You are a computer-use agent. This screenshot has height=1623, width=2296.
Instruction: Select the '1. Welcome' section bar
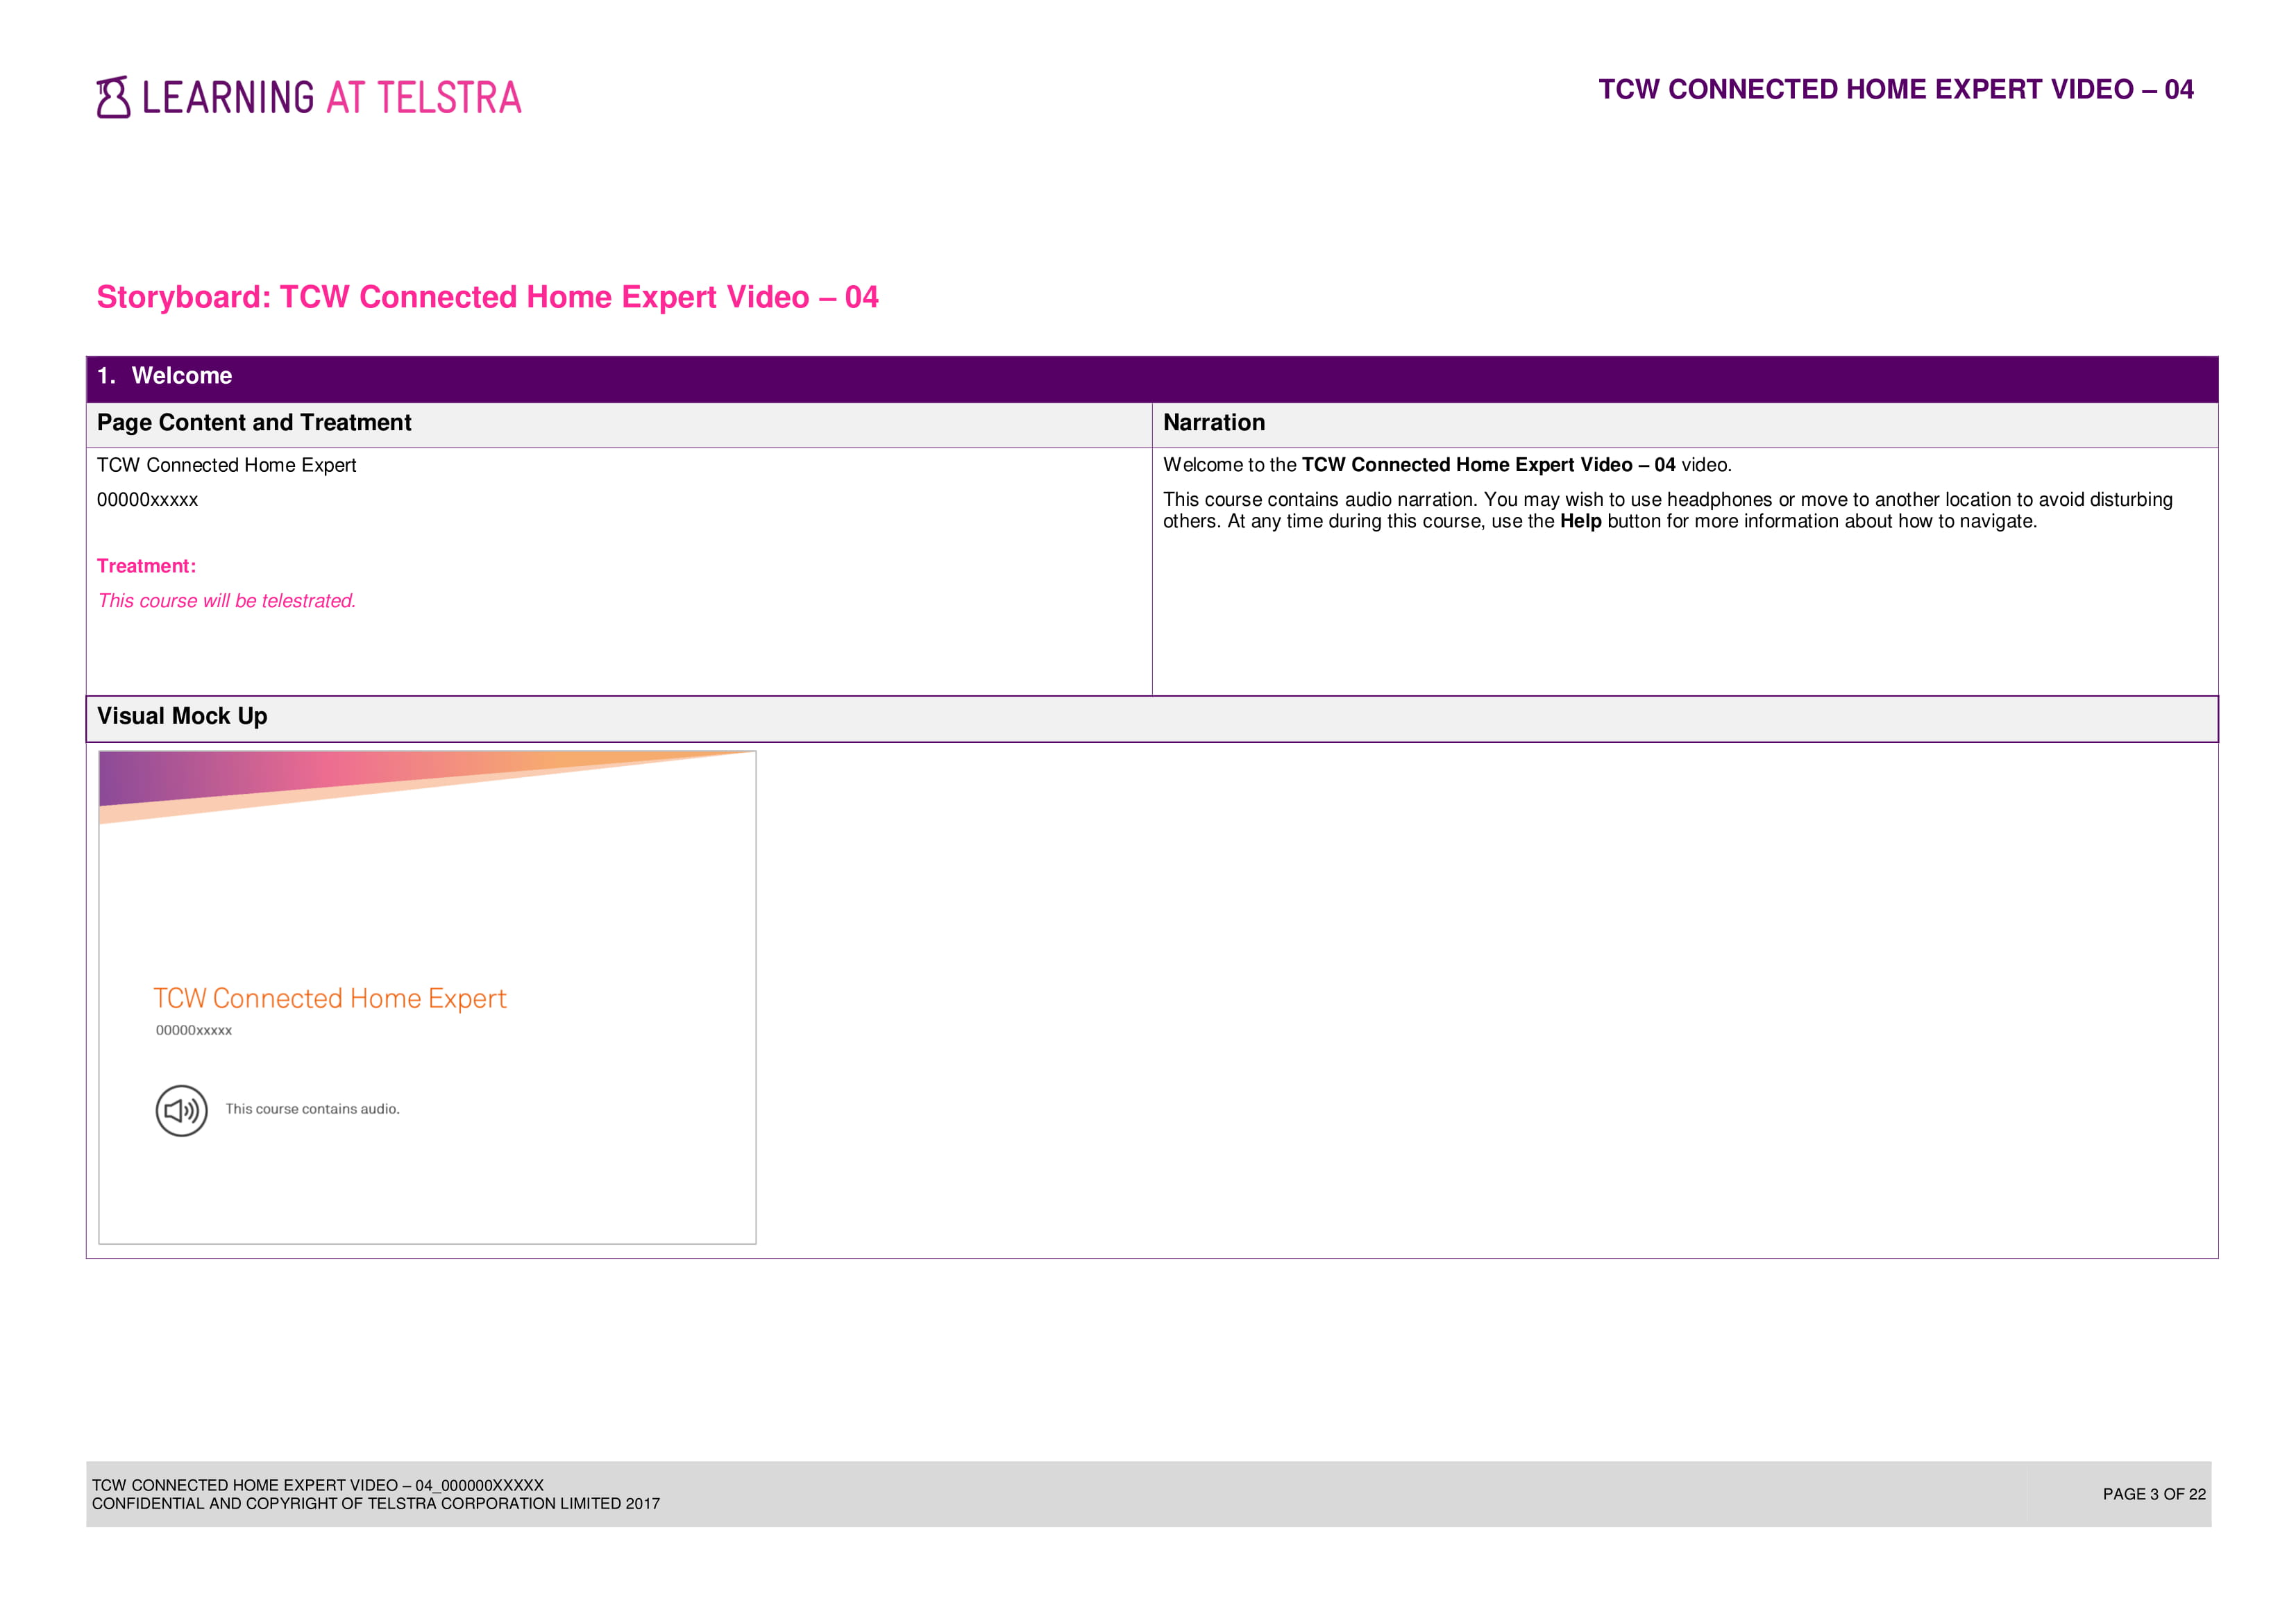(1151, 377)
